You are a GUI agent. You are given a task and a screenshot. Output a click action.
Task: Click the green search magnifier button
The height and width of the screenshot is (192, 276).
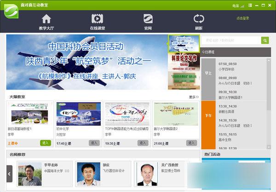pos(265,40)
